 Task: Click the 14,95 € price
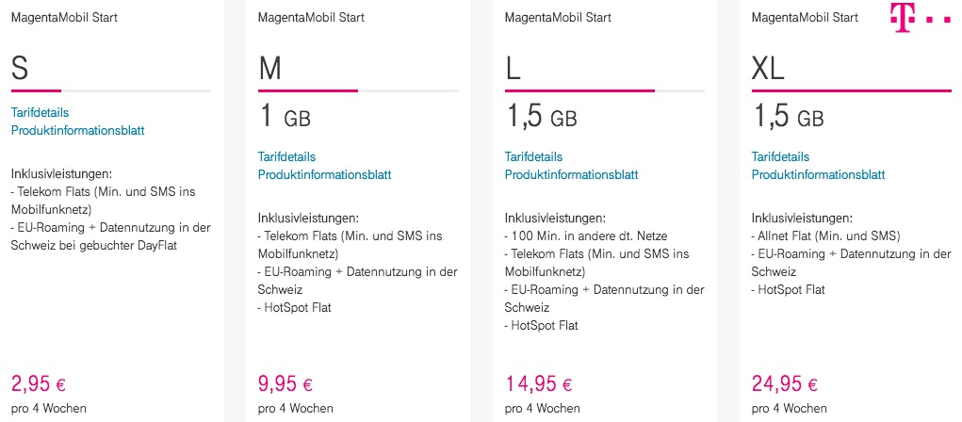click(537, 383)
